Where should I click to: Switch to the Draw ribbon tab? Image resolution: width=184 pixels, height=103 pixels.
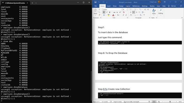tap(115, 6)
